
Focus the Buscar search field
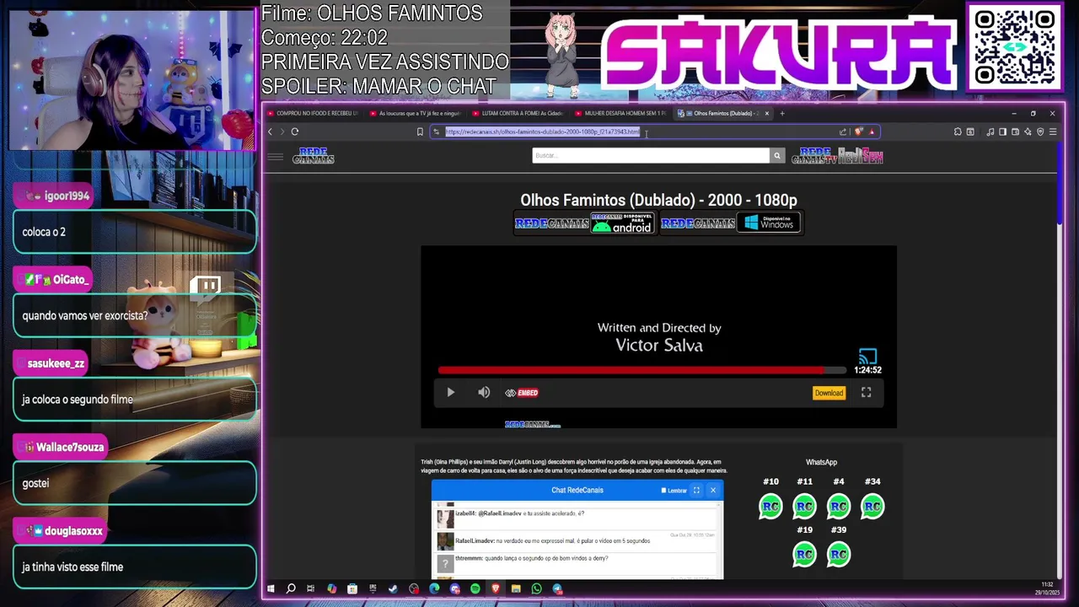pyautogui.click(x=650, y=155)
